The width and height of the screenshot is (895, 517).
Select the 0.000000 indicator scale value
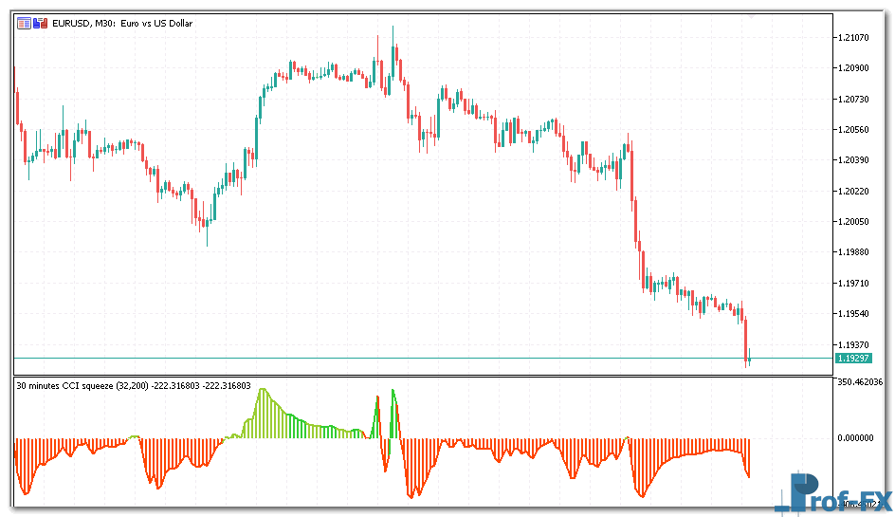tap(855, 438)
